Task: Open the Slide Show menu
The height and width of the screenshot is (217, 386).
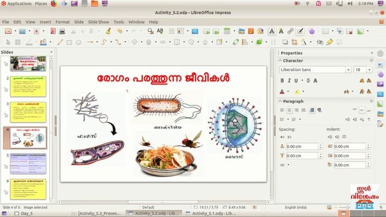Action: [x=98, y=22]
